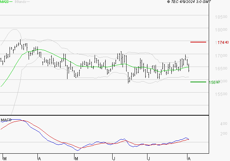Click the 18500 price axis label

[221, 17]
